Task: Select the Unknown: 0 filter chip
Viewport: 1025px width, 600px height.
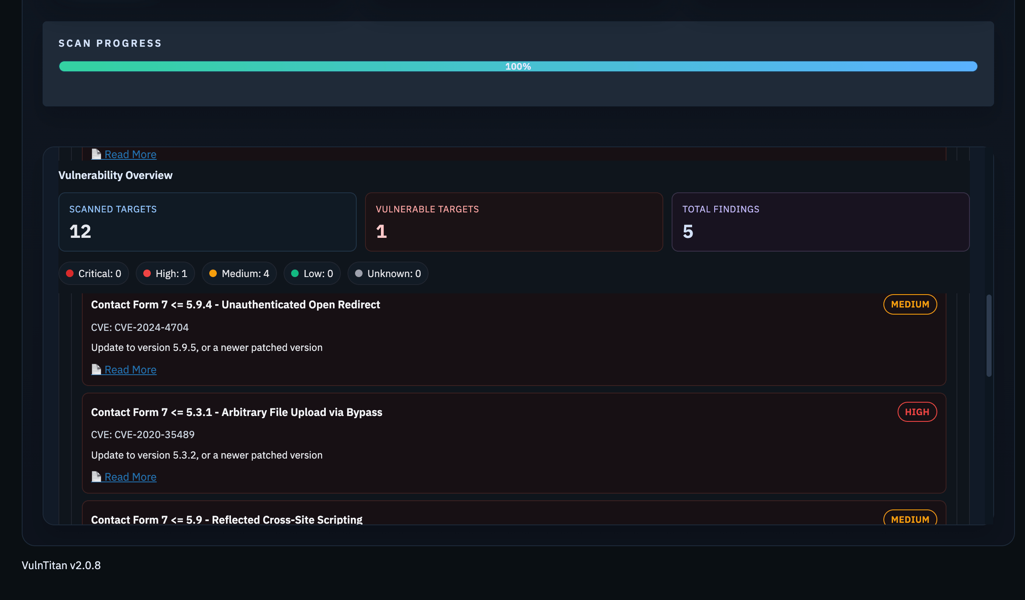Action: click(x=388, y=273)
